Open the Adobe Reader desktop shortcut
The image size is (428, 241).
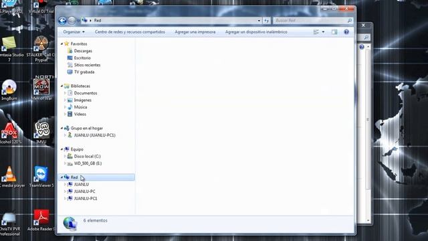[41, 220]
